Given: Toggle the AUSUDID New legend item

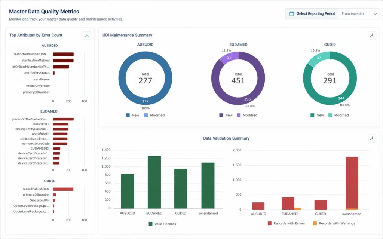Looking at the screenshot, I should pyautogui.click(x=132, y=115).
